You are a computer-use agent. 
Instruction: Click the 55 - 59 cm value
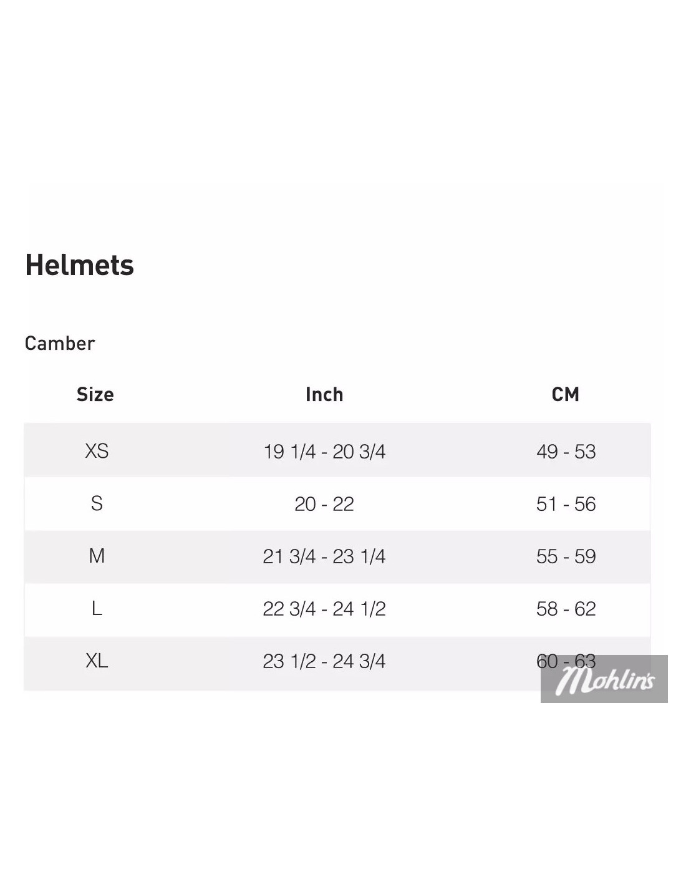pos(566,556)
